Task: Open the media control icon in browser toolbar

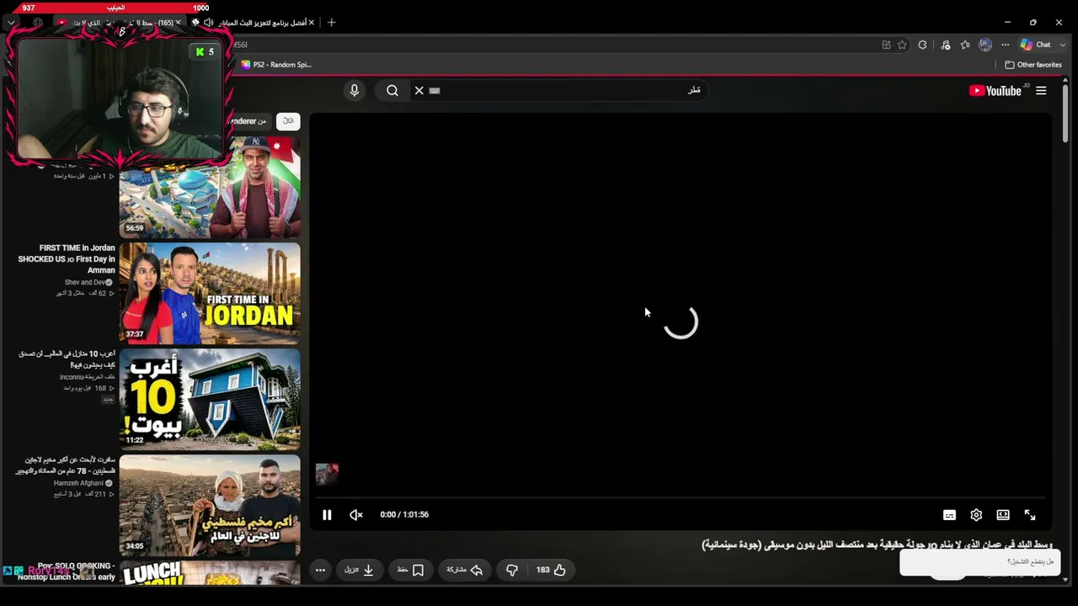Action: click(x=945, y=45)
